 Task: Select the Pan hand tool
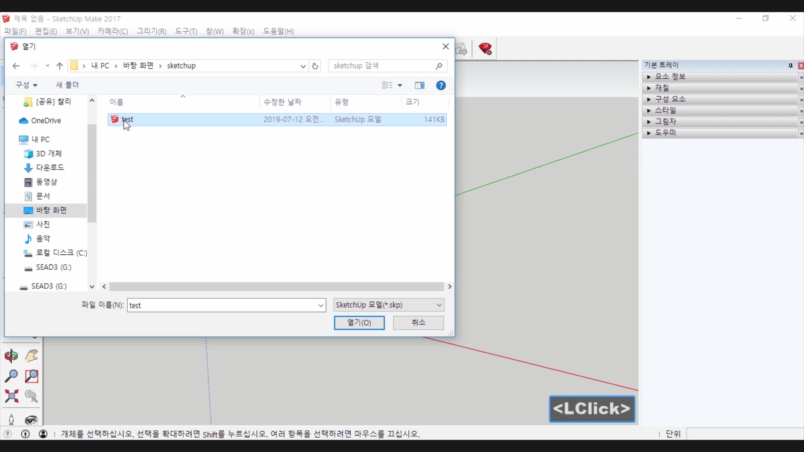coord(31,356)
